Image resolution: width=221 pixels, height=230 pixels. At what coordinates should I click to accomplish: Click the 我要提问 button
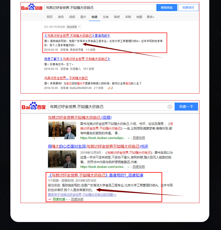(188, 7)
